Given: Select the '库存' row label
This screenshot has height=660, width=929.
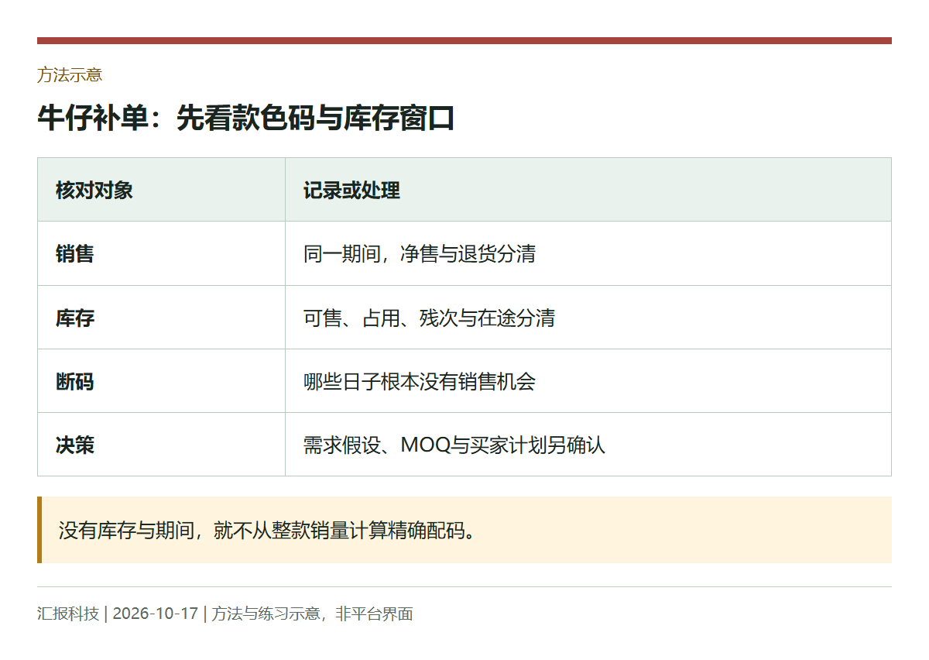Looking at the screenshot, I should click(75, 318).
